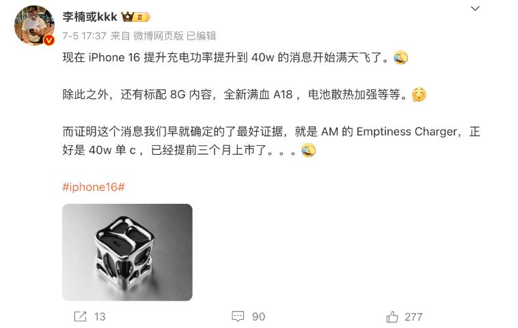Click the comment speech bubble icon
The width and height of the screenshot is (518, 328).
238,316
